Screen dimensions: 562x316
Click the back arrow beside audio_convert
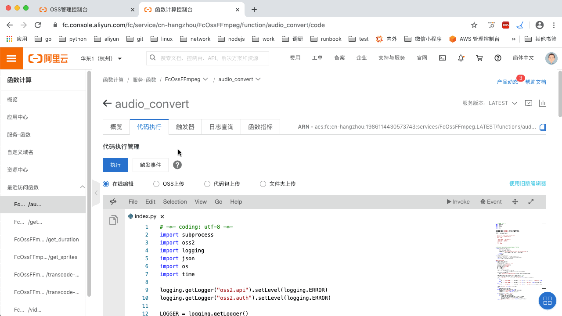point(107,104)
